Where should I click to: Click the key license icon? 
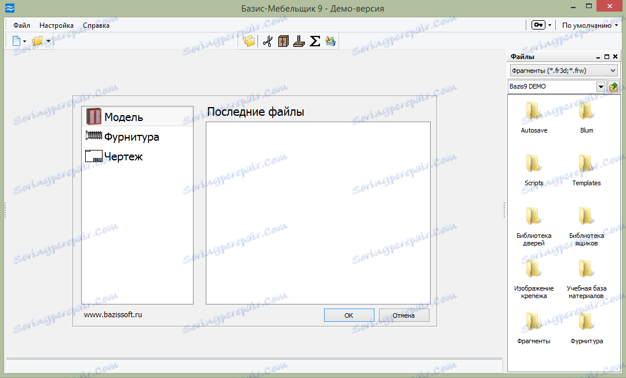[538, 25]
